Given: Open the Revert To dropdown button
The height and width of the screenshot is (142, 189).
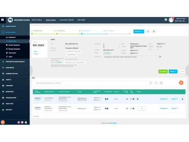Looking at the screenshot, I should click(139, 31).
